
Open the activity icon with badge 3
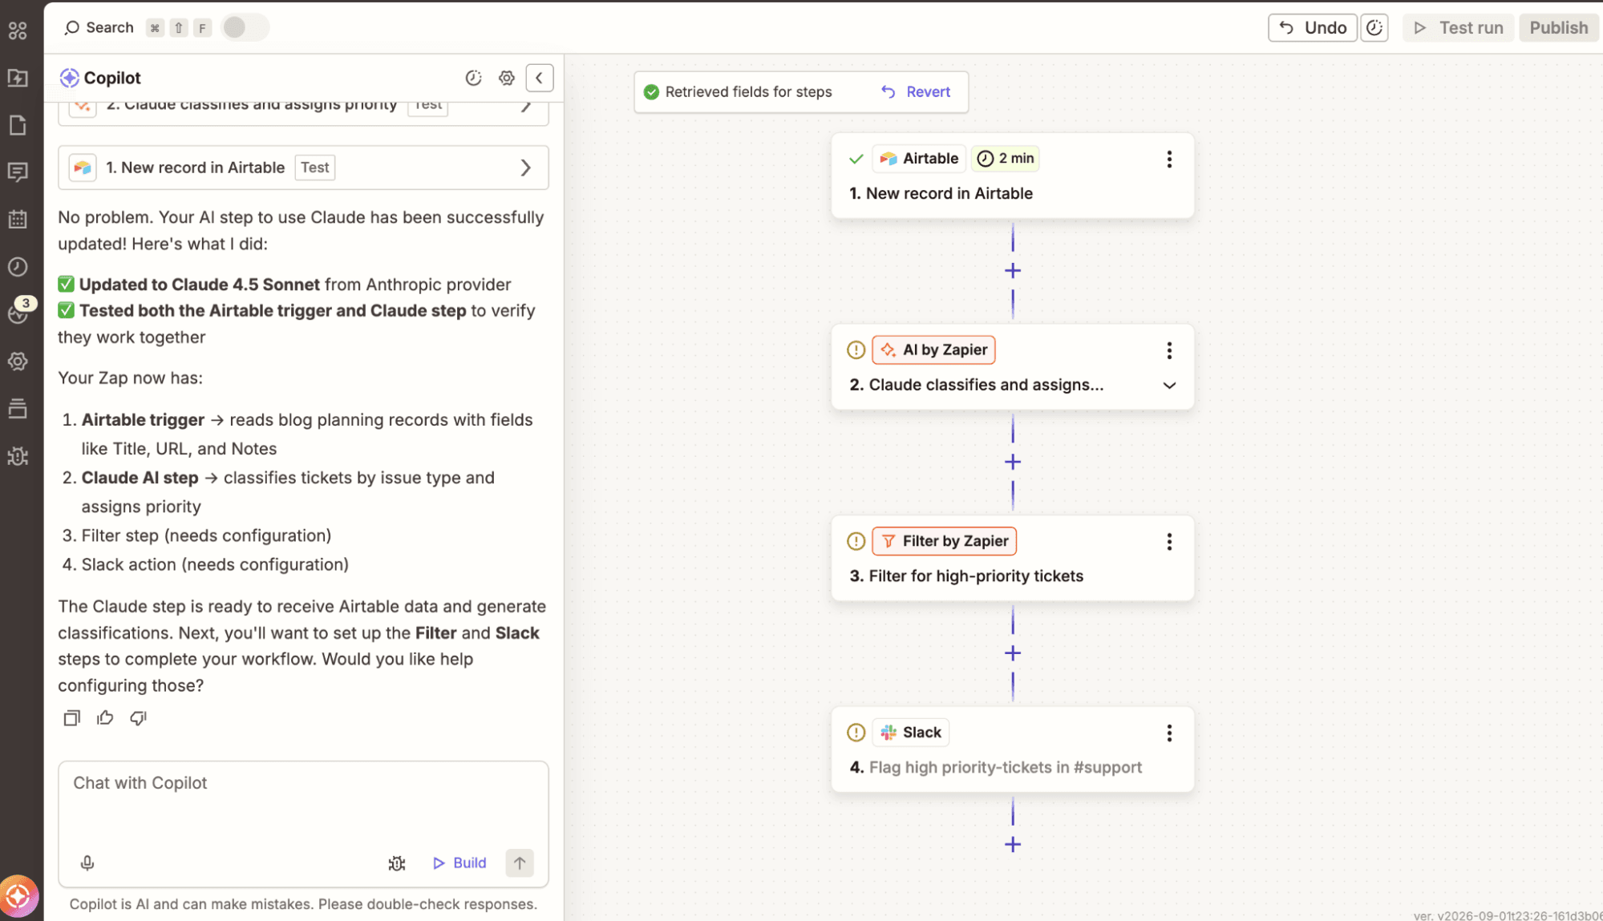[x=18, y=312]
